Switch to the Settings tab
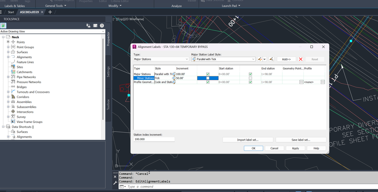The width and height of the screenshot is (378, 192). coord(108,72)
